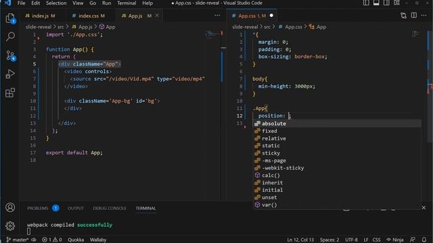The width and height of the screenshot is (433, 243).
Task: Choose calc() suggestion
Action: coord(337,175)
